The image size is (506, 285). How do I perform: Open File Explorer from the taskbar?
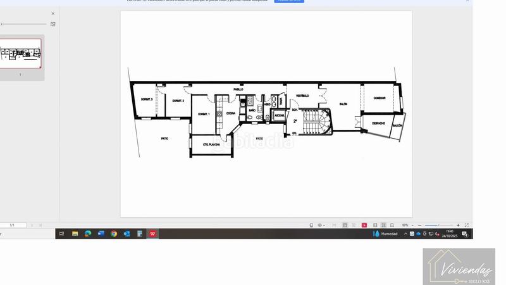[x=75, y=234]
